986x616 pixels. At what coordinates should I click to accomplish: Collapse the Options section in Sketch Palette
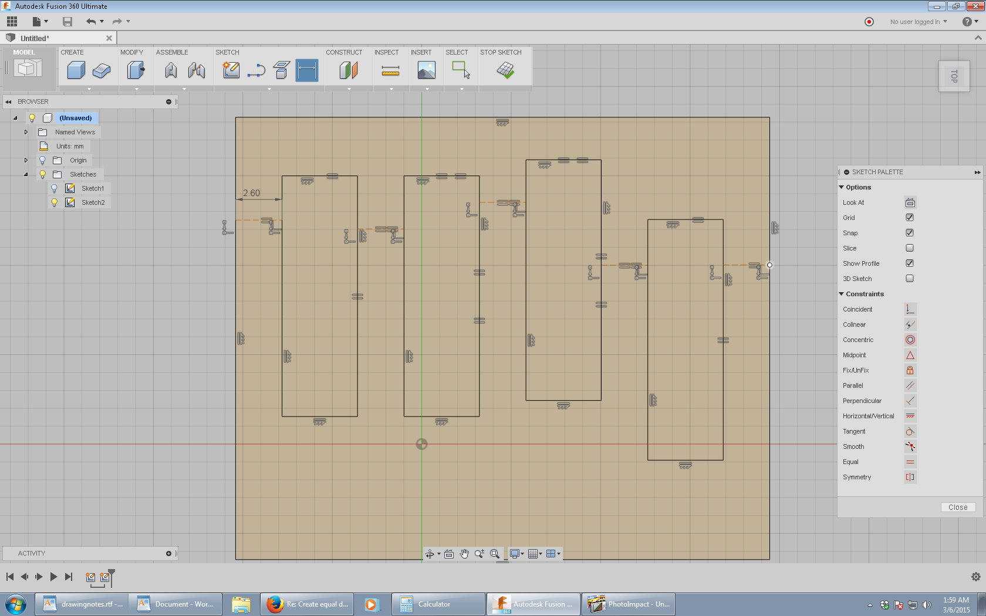tap(842, 187)
